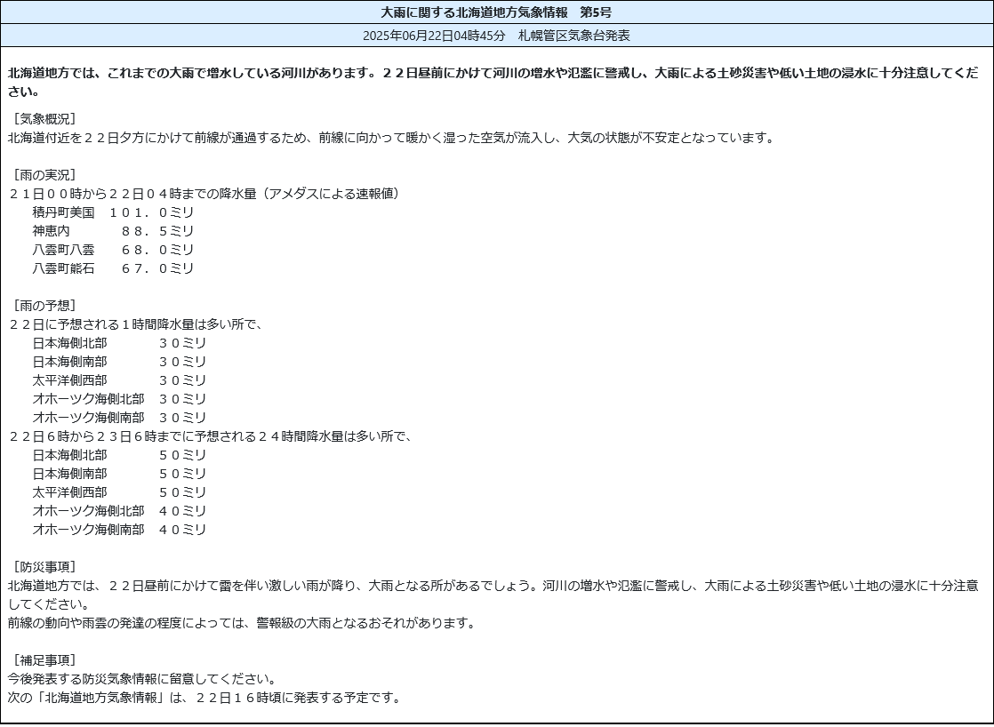
Task: Select the ［防災事項］ section heading
Action: click(44, 567)
